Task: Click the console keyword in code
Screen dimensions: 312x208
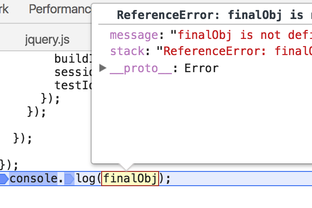Action: pos(33,179)
